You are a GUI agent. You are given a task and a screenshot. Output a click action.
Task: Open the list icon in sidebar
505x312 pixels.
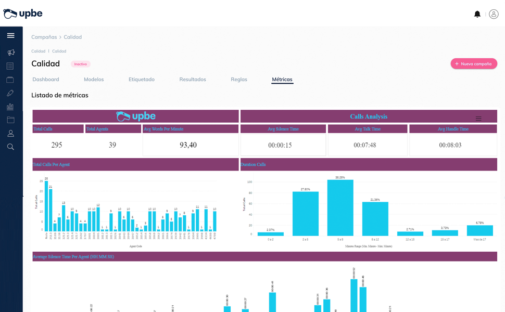tap(10, 66)
